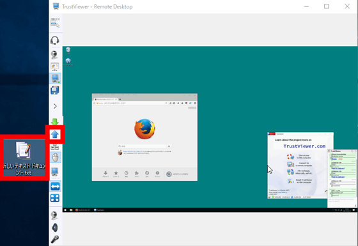Click the TrustViewer.com link

coord(304,146)
